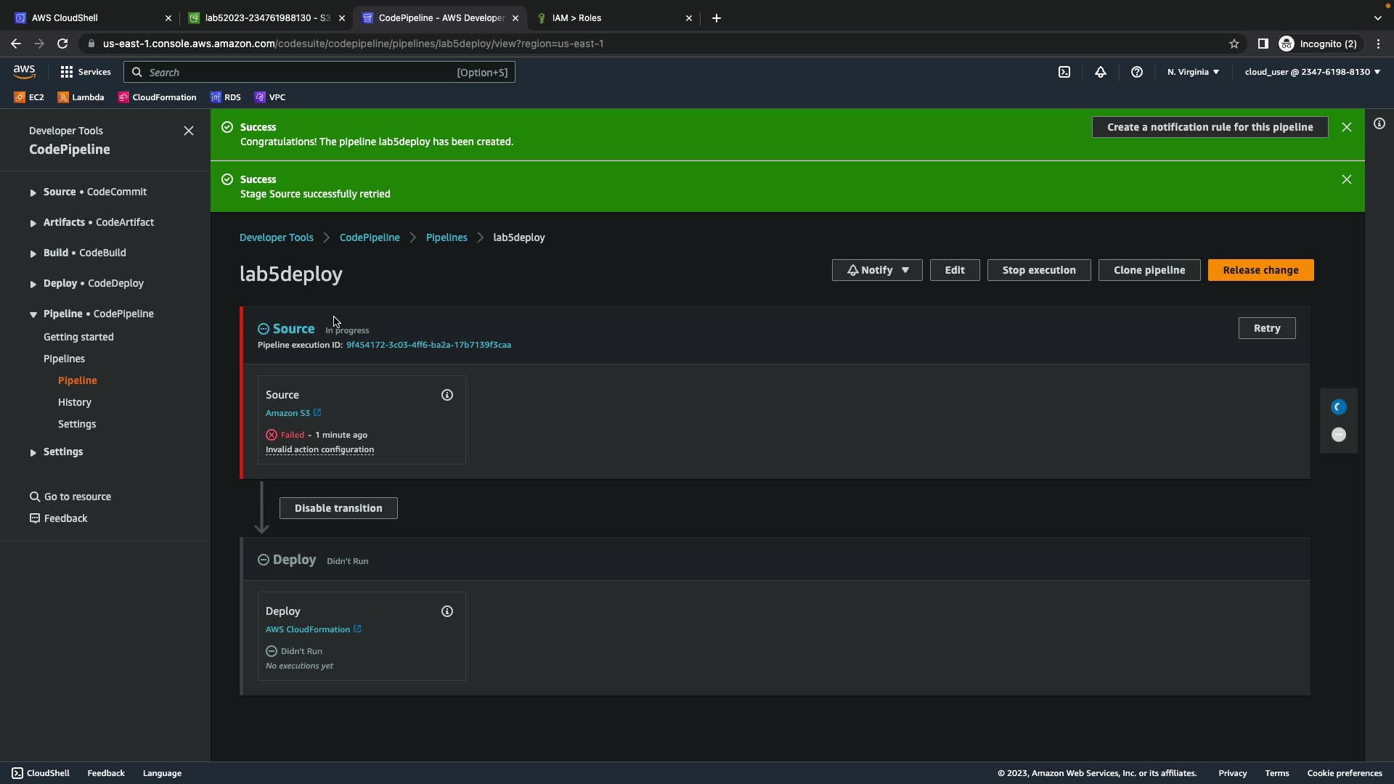Open the Notify dropdown
Screen dimensions: 1394x784
coord(876,270)
